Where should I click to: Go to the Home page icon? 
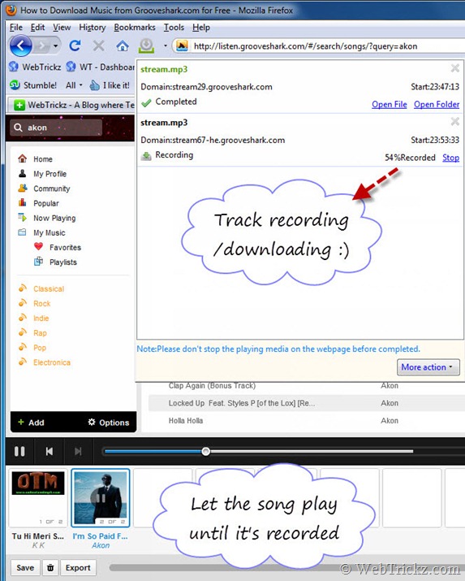click(x=123, y=46)
